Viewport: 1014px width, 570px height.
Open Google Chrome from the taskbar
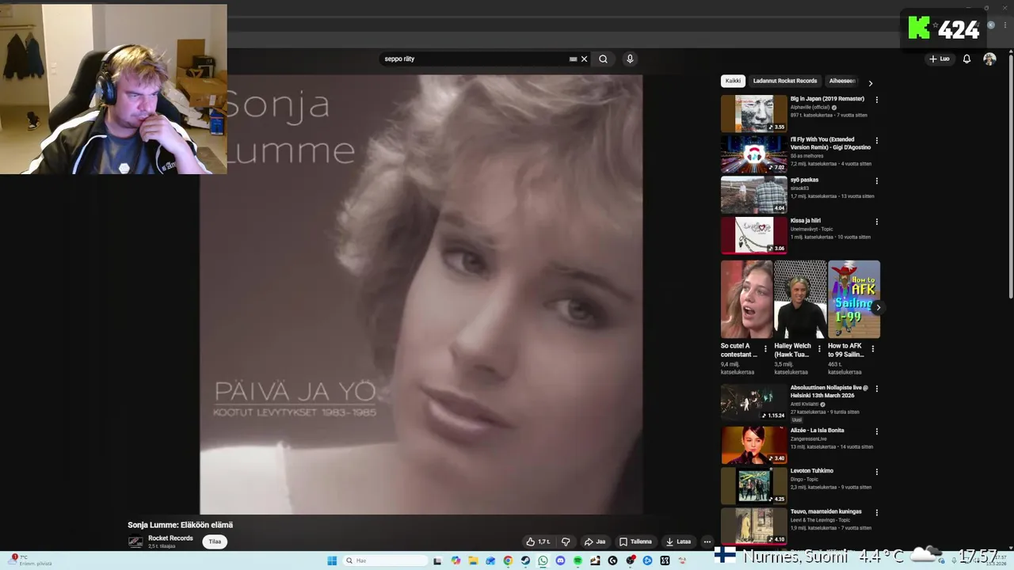pyautogui.click(x=508, y=560)
